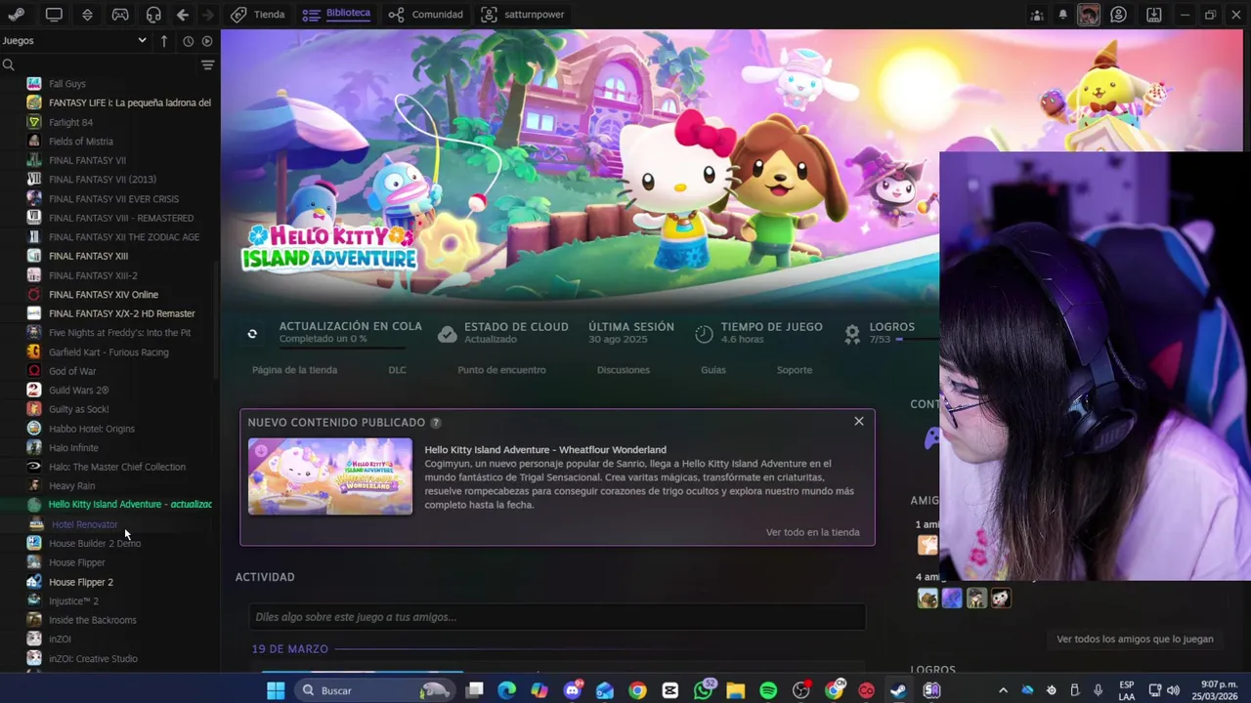
Task: Open the Página de la tienda link
Action: (294, 370)
